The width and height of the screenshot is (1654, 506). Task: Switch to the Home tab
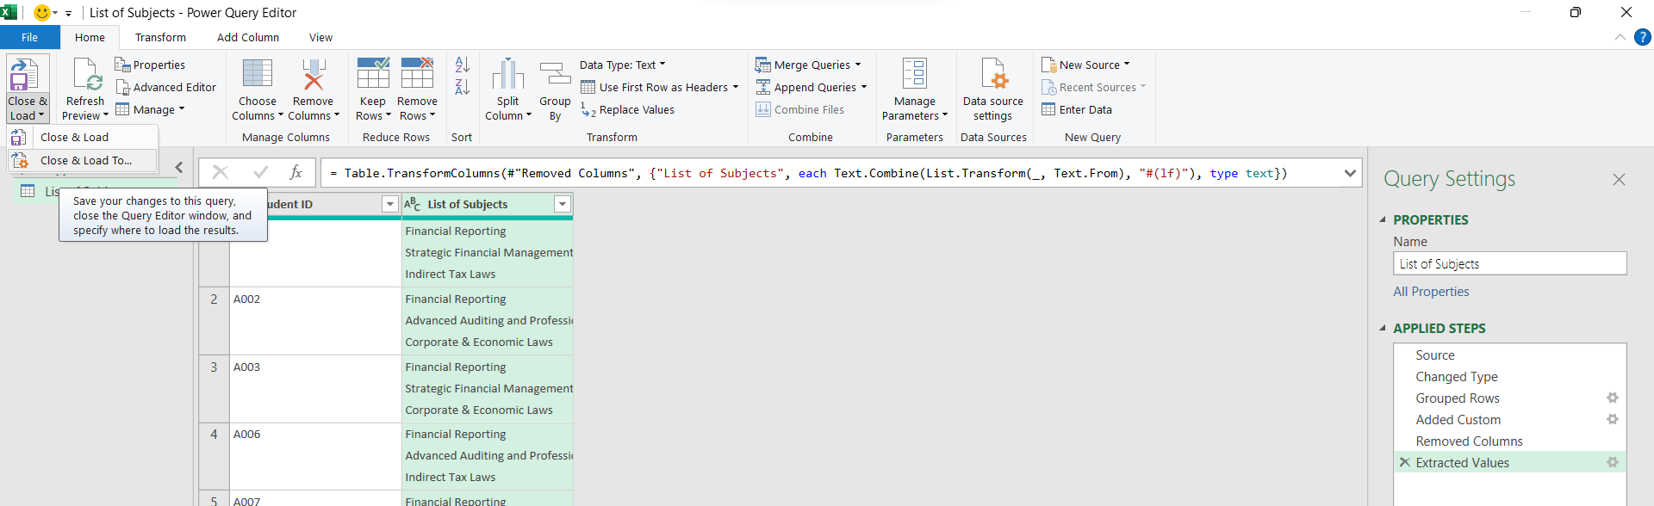click(x=90, y=37)
